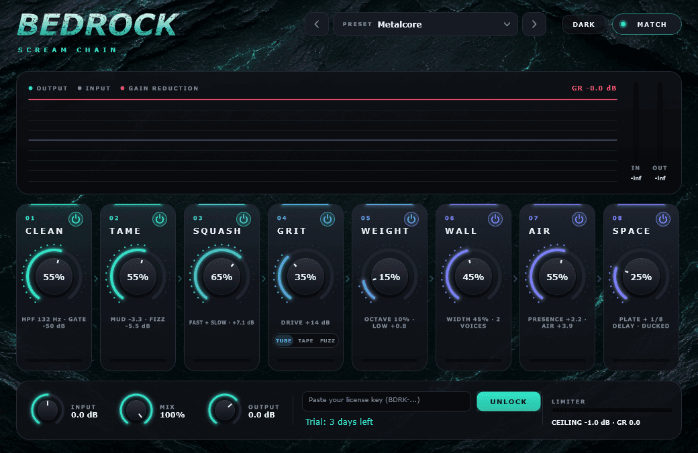The width and height of the screenshot is (698, 453).
Task: Click the MUD -3.3 FIZZ text
Action: (x=138, y=322)
